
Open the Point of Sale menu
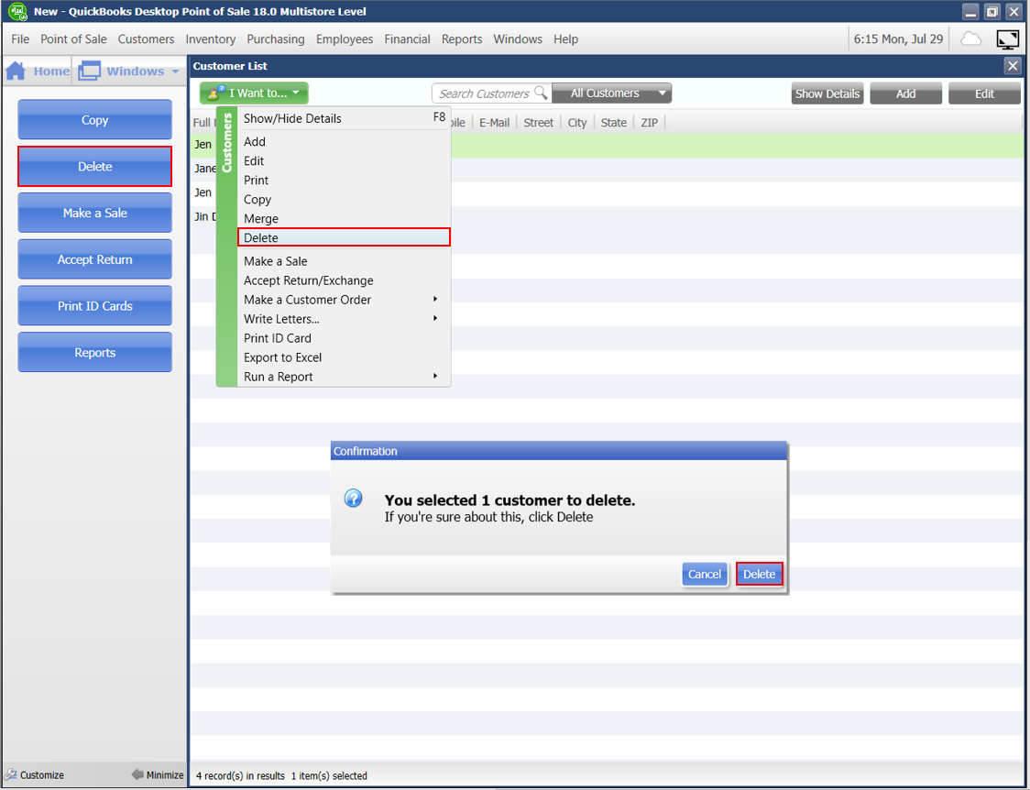(x=73, y=39)
